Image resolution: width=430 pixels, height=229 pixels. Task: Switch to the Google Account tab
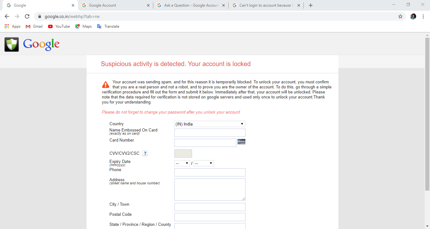[x=116, y=5]
